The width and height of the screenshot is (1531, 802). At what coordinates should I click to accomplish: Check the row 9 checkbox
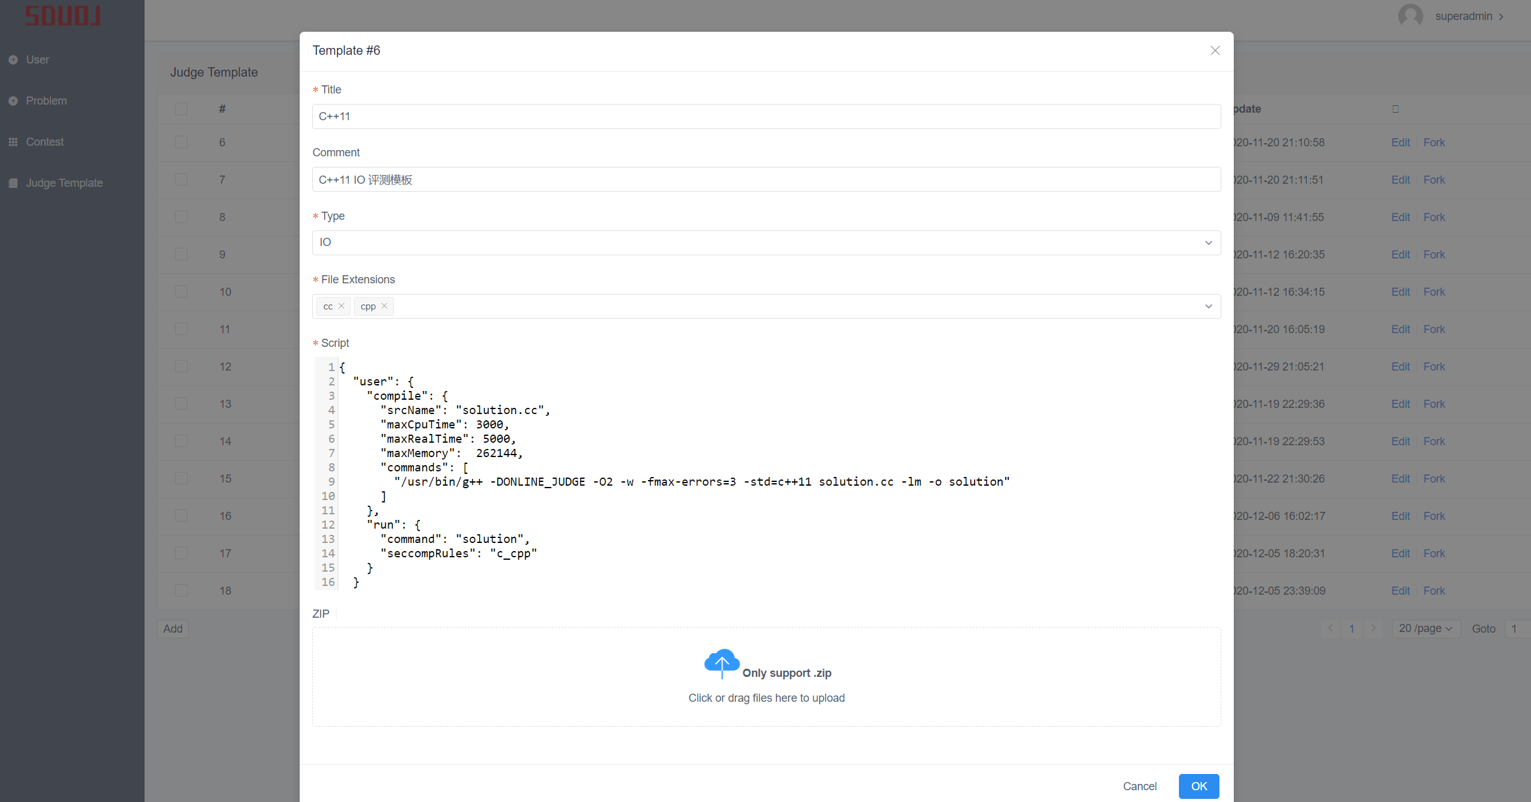[x=181, y=254]
